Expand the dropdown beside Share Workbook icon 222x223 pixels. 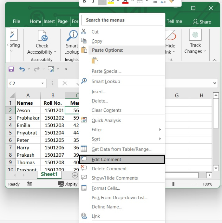(x=58, y=69)
